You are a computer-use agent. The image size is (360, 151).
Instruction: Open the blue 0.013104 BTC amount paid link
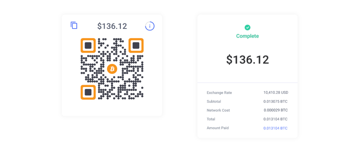click(275, 128)
